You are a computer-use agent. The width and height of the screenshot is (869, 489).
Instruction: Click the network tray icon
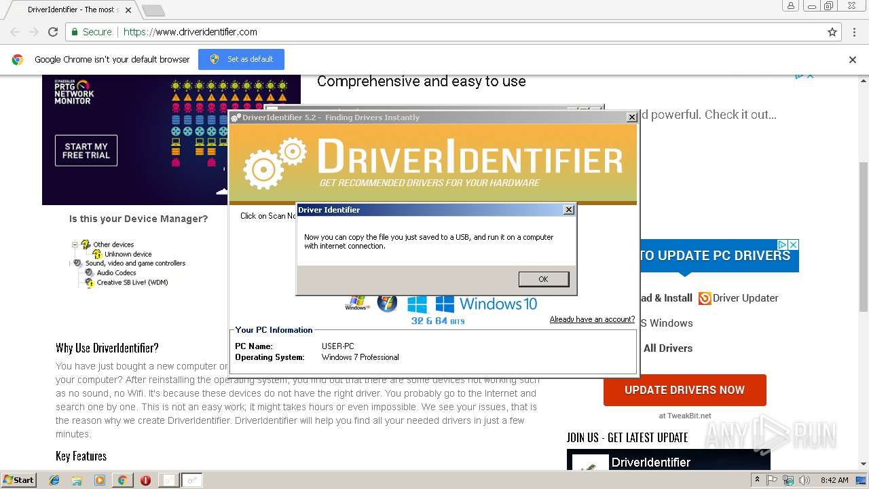(788, 480)
